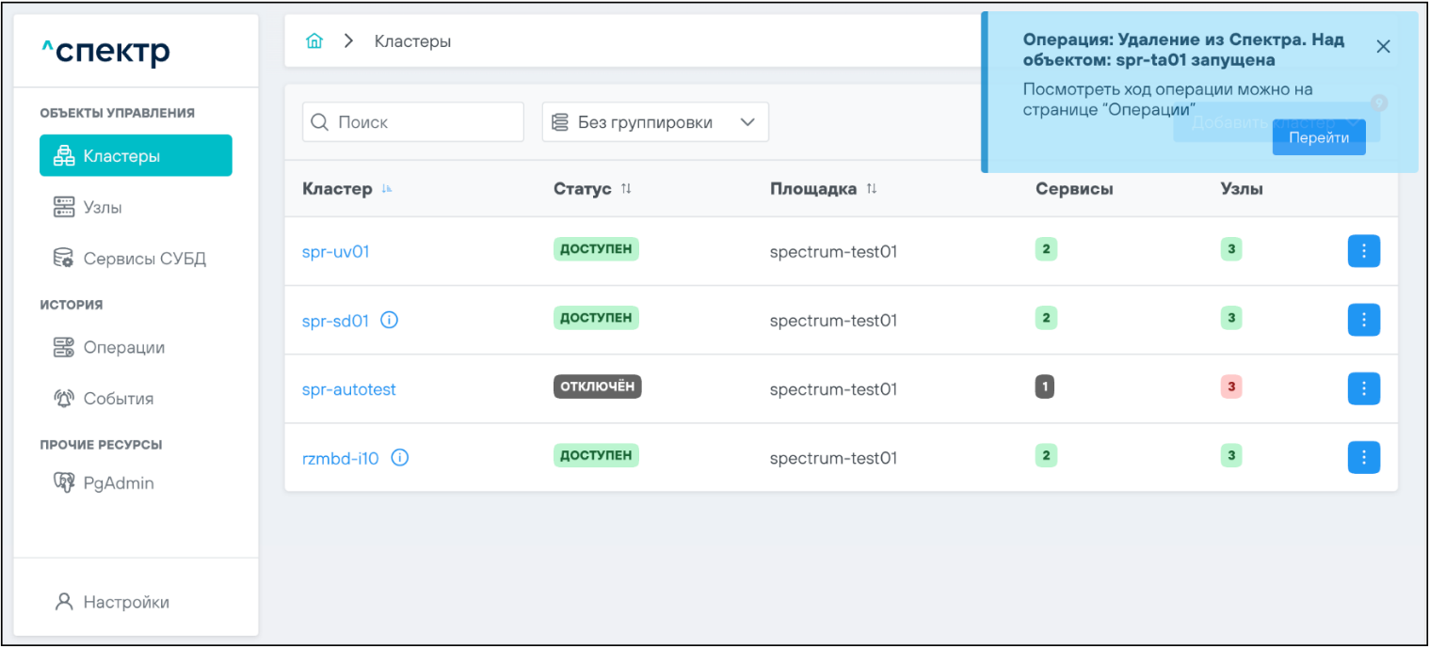The height and width of the screenshot is (647, 1429).
Task: Click info icon next to rzmbd-i10
Action: (399, 458)
